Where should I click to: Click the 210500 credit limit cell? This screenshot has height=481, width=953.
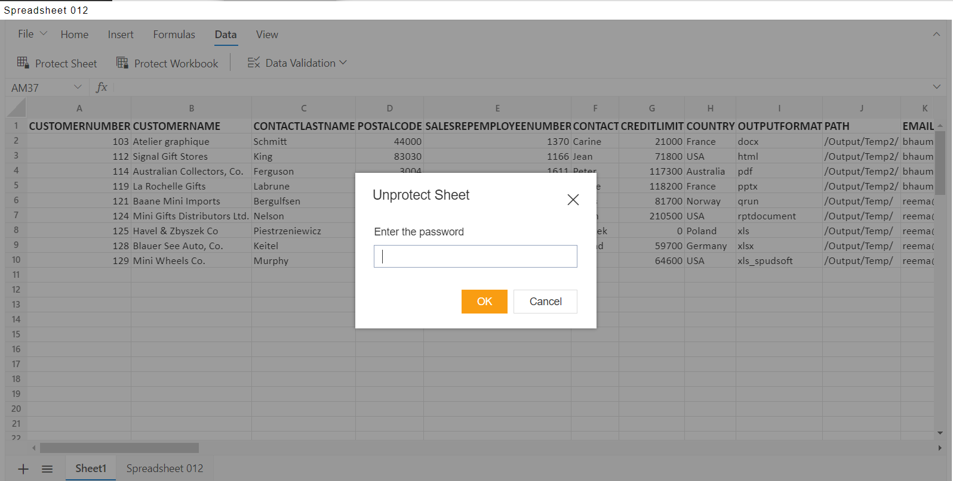tap(651, 216)
